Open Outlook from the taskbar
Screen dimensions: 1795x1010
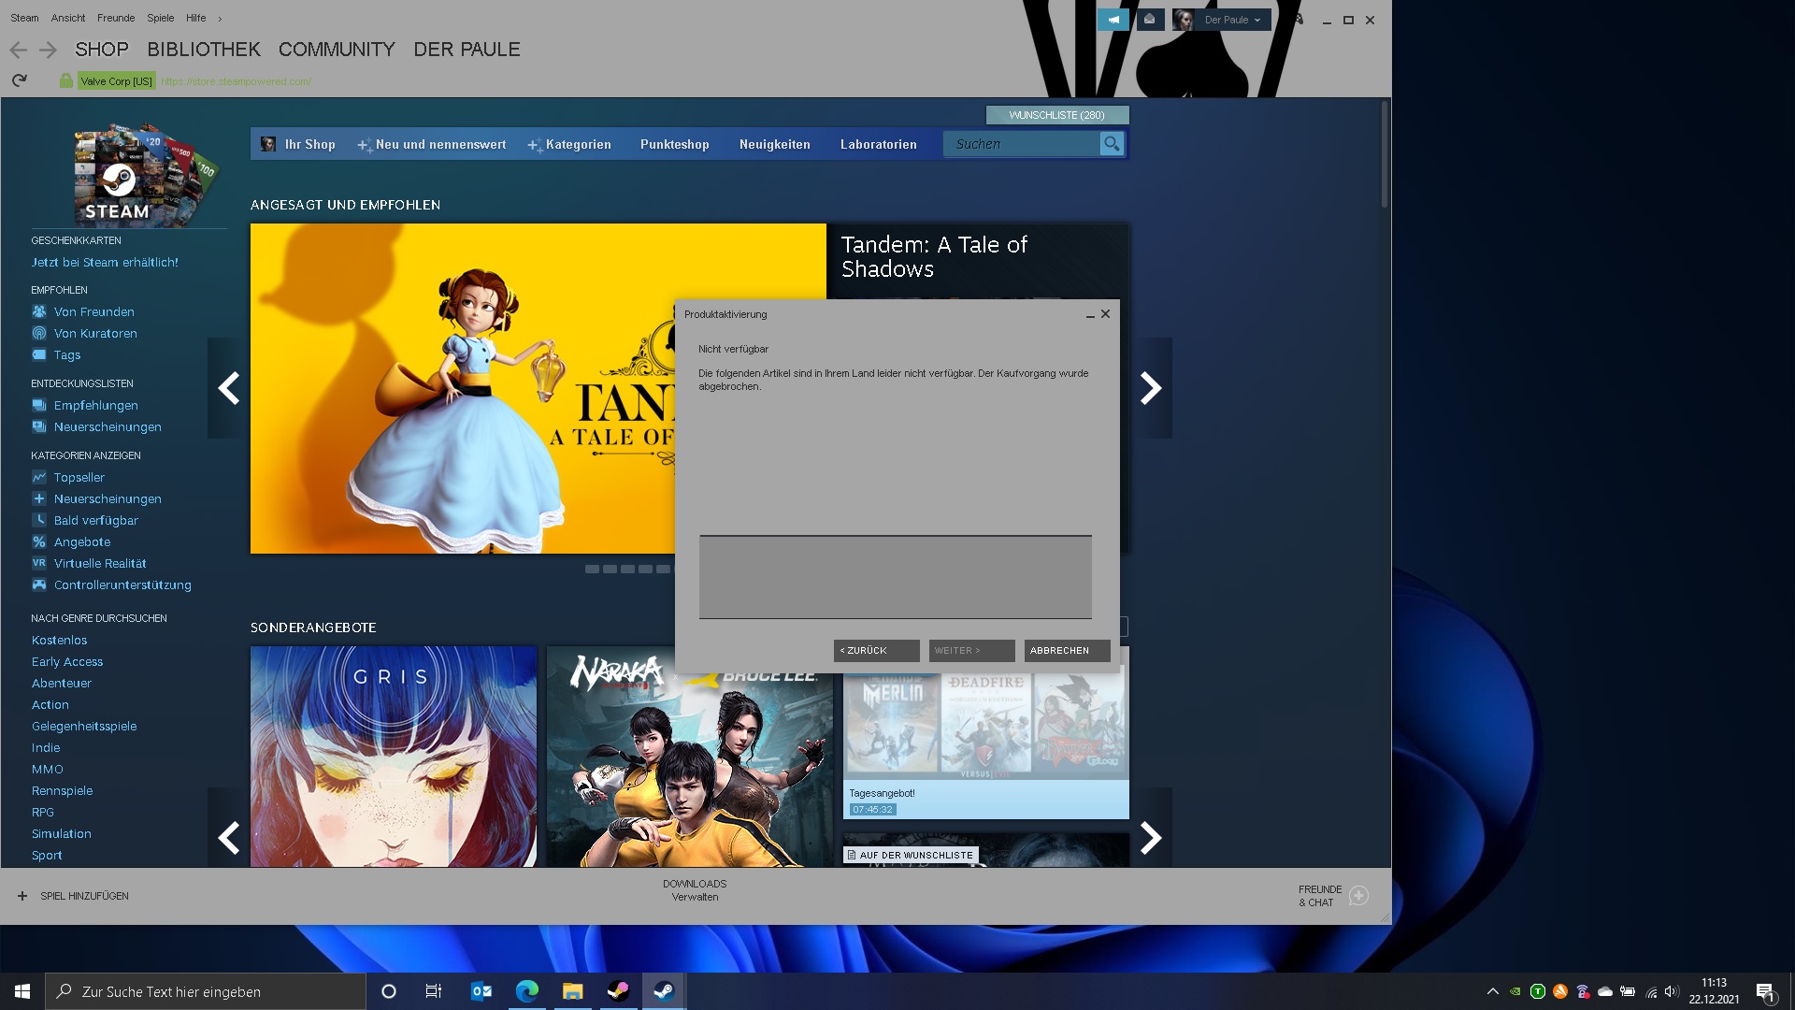pyautogui.click(x=481, y=991)
